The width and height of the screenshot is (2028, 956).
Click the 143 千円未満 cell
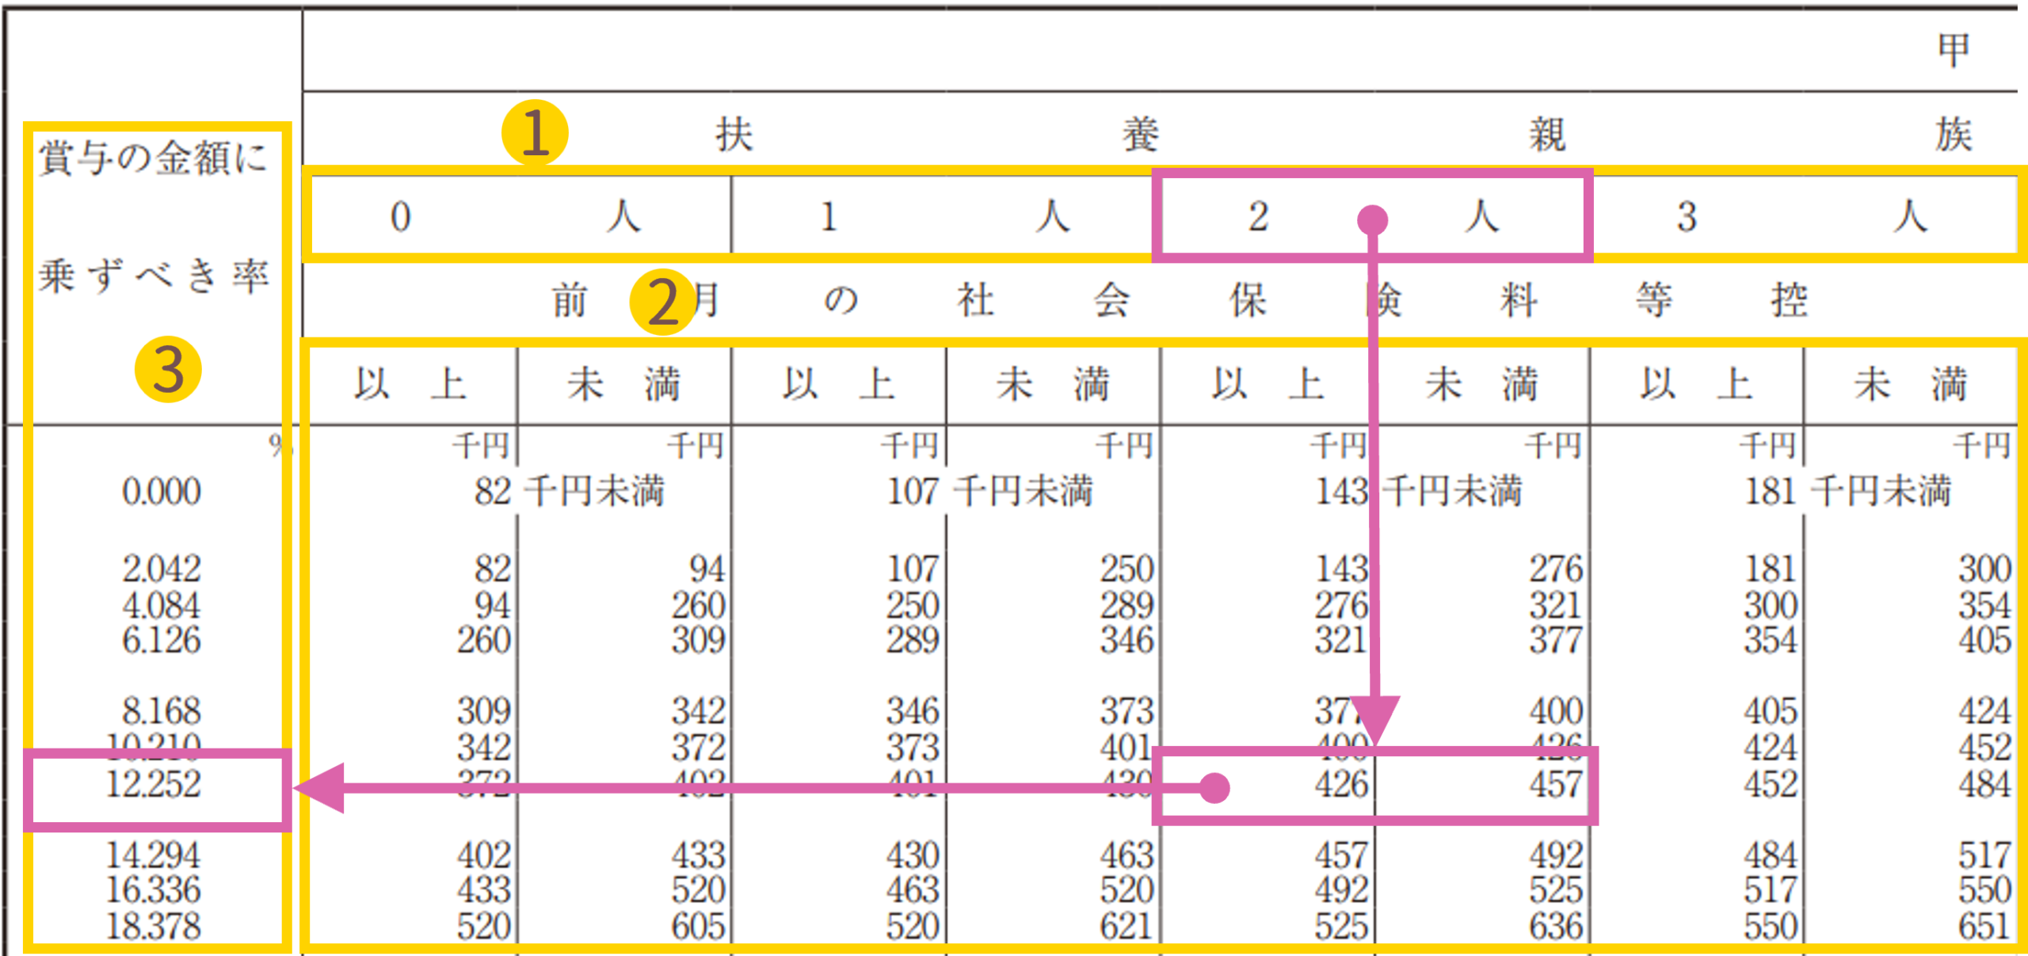pyautogui.click(x=1419, y=491)
